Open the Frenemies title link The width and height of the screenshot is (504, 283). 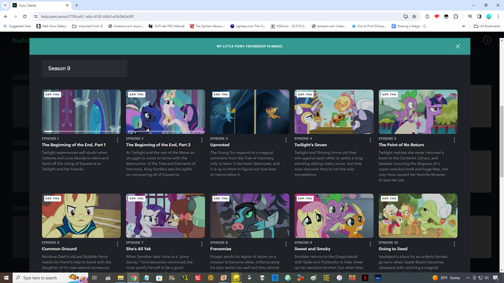coord(220,249)
